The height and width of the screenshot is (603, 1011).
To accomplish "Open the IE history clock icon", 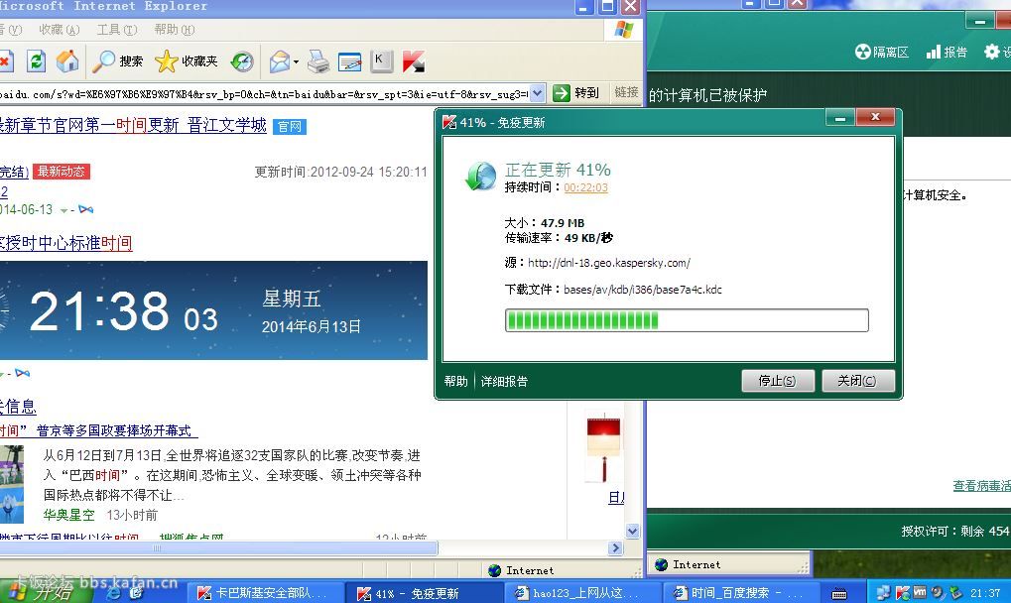I will click(x=242, y=61).
